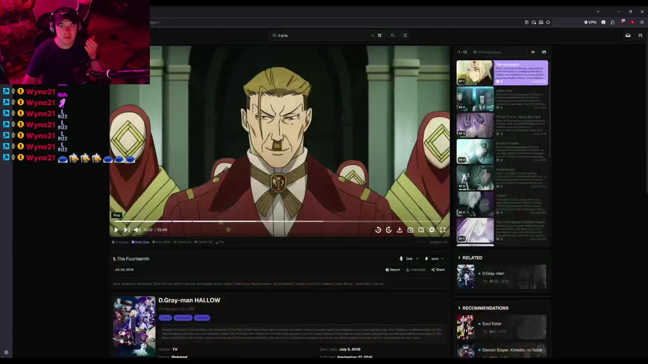Report this episode
This screenshot has width=648, height=364.
393,270
